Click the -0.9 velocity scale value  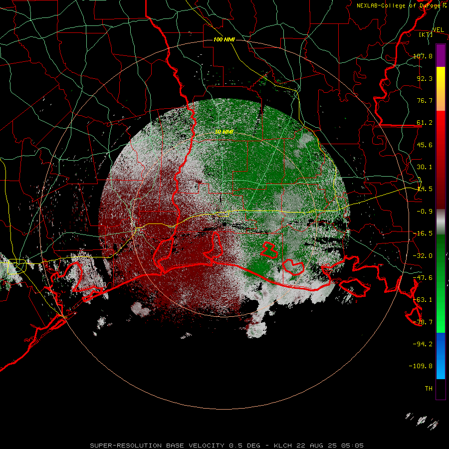(x=425, y=212)
